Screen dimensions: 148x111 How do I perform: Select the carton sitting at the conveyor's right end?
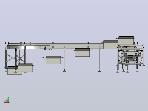[111, 45]
